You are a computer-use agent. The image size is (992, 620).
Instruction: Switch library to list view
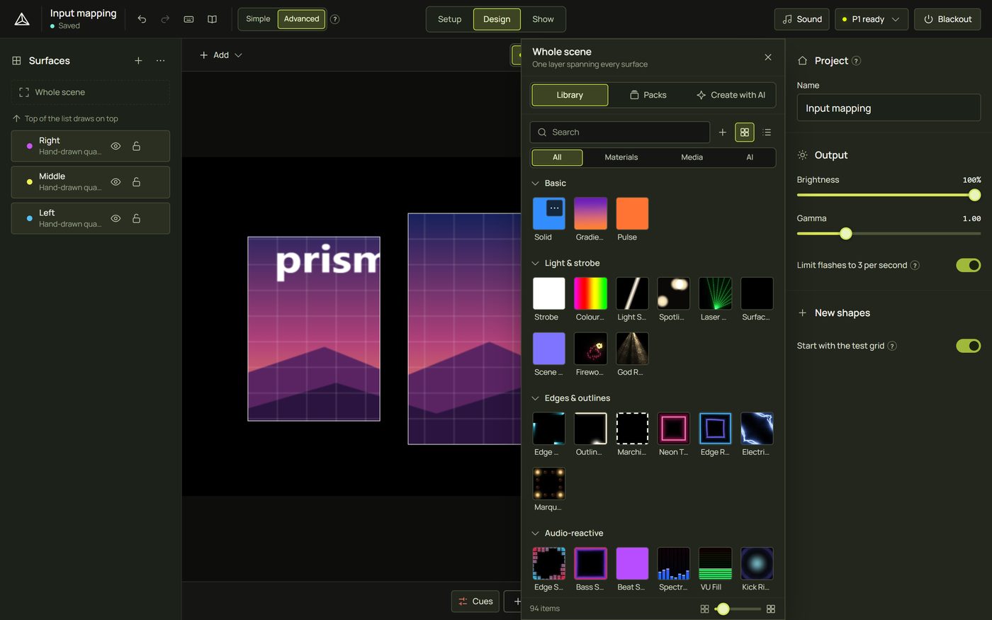[x=767, y=133]
